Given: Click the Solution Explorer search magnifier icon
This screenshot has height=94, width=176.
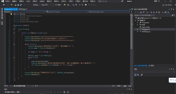Looking at the screenshot, I should 172,15.
